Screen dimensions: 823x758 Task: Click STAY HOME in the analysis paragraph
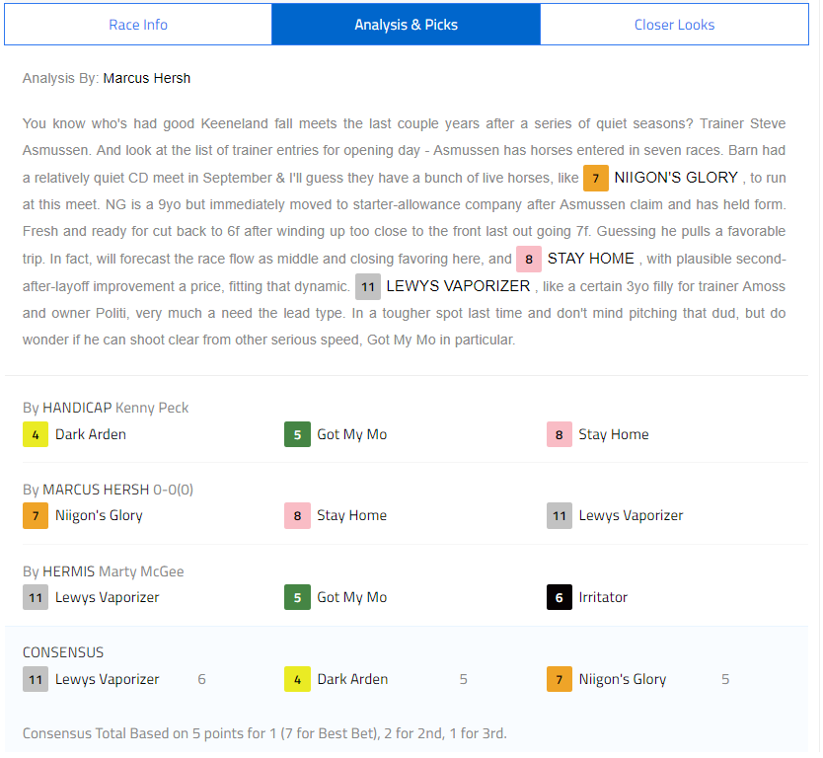click(590, 259)
